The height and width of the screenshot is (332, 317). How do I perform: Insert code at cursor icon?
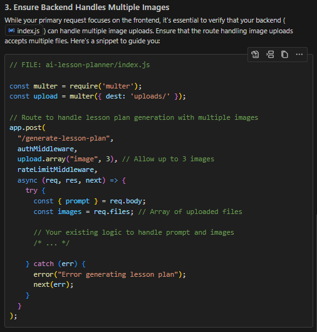(x=270, y=55)
